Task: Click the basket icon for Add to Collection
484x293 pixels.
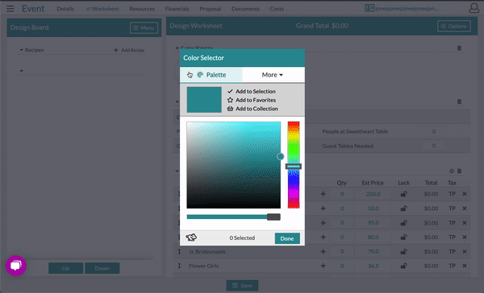Action: (x=230, y=109)
